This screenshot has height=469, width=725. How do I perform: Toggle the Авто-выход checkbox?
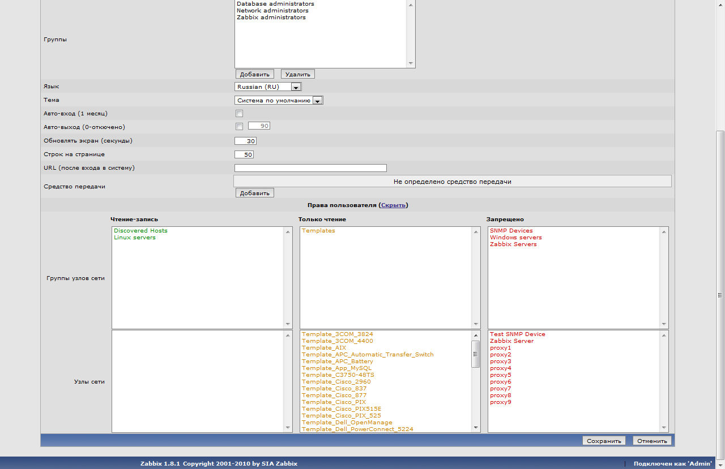pyautogui.click(x=239, y=126)
